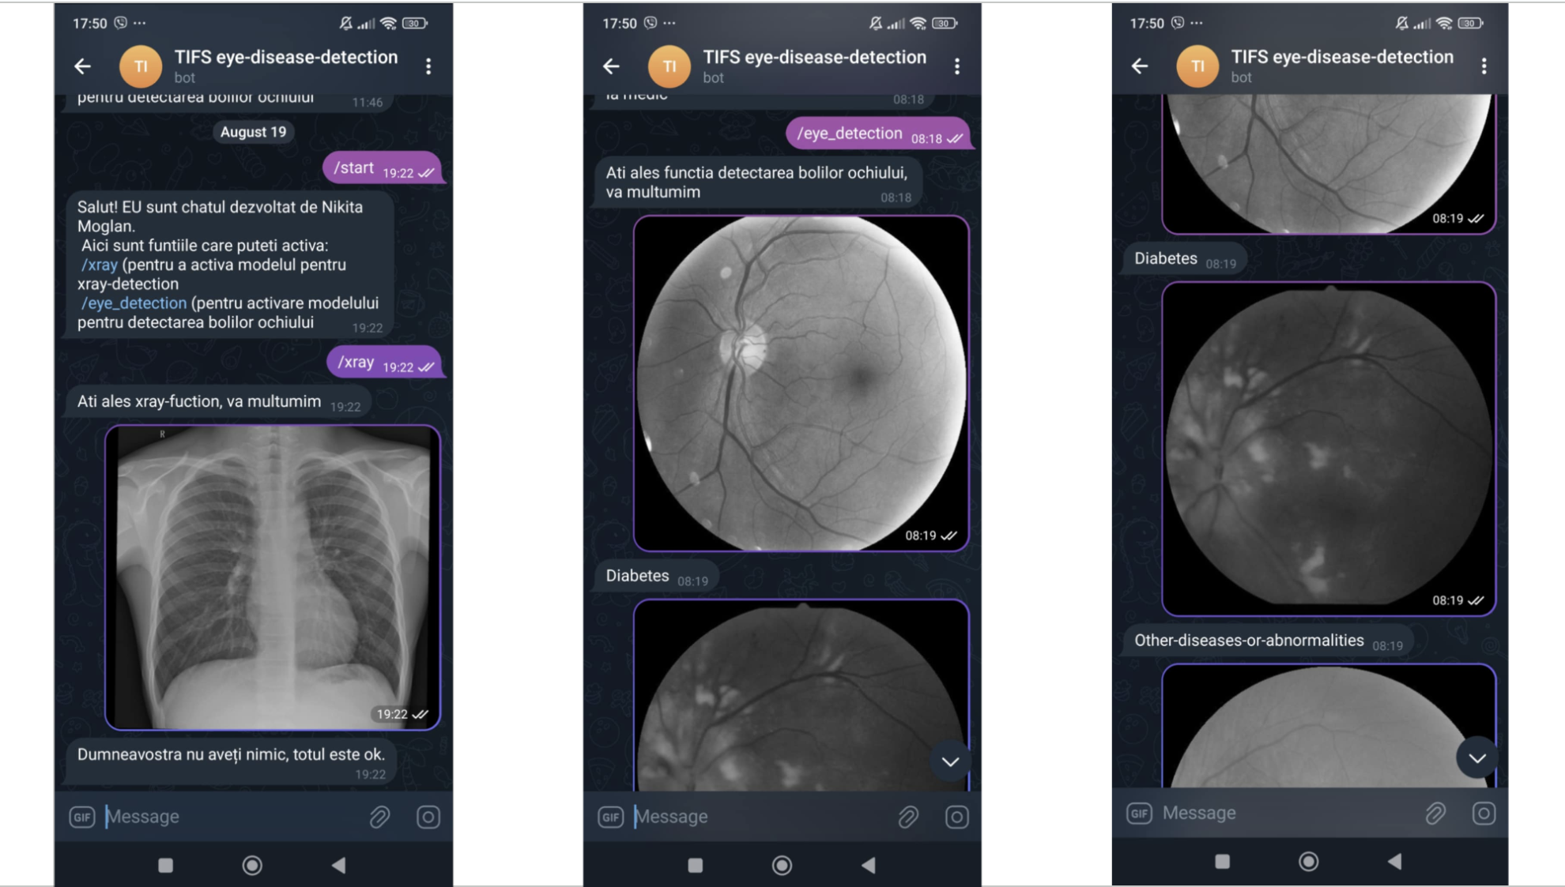This screenshot has height=887, width=1565.
Task: Open first retina image in middle phone
Action: coord(801,383)
